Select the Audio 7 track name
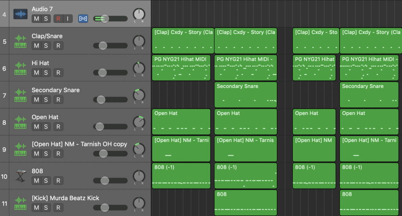The width and height of the screenshot is (402, 216). click(x=42, y=9)
